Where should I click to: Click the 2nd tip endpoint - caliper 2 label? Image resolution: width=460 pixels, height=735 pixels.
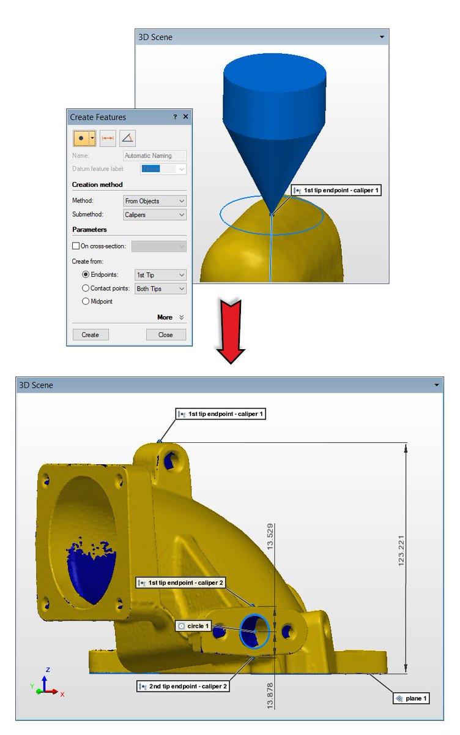tap(184, 687)
